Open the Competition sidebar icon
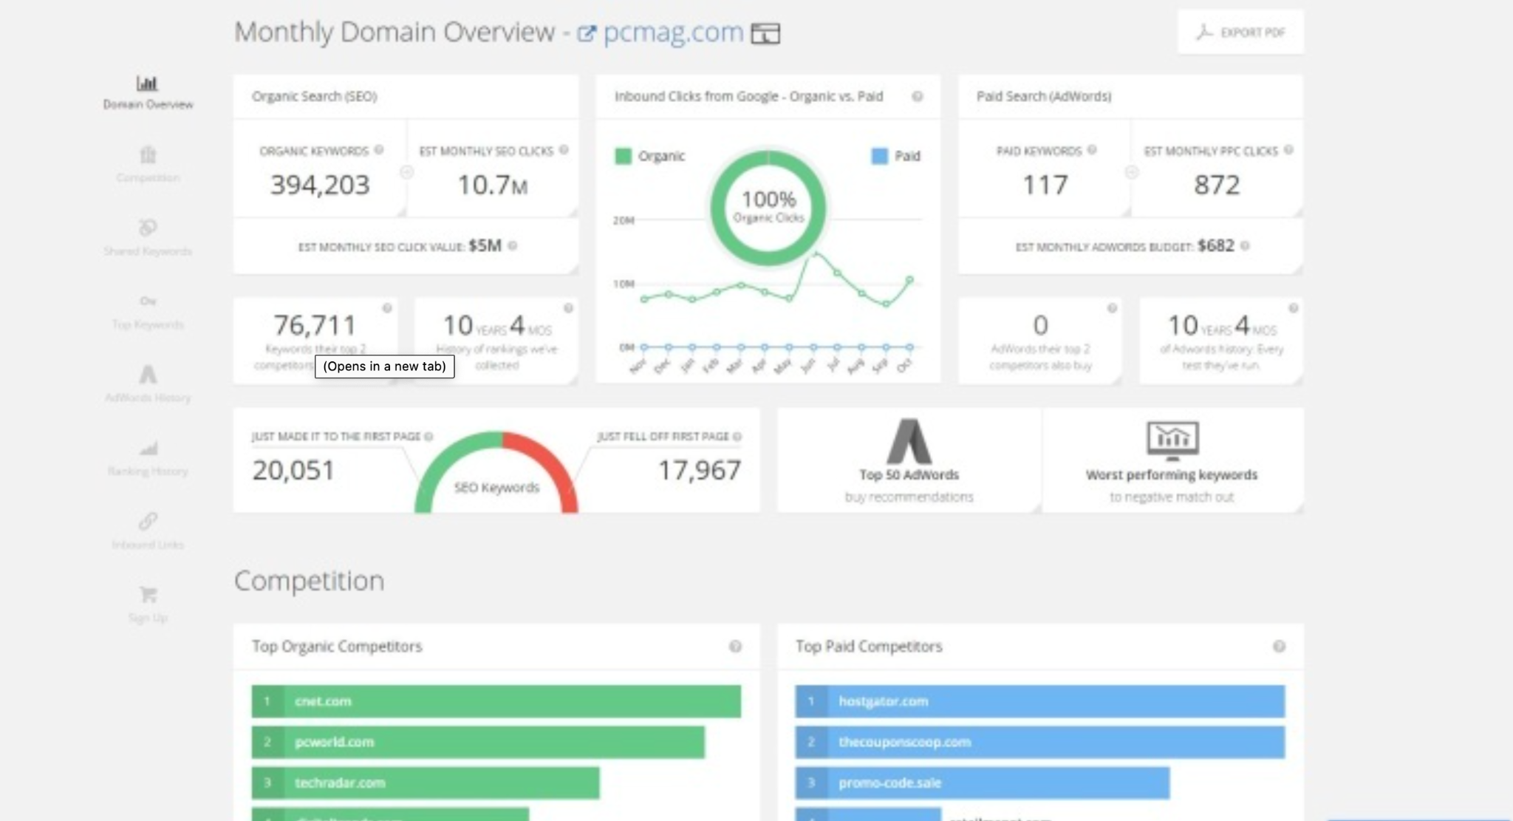The width and height of the screenshot is (1513, 821). coord(148,156)
